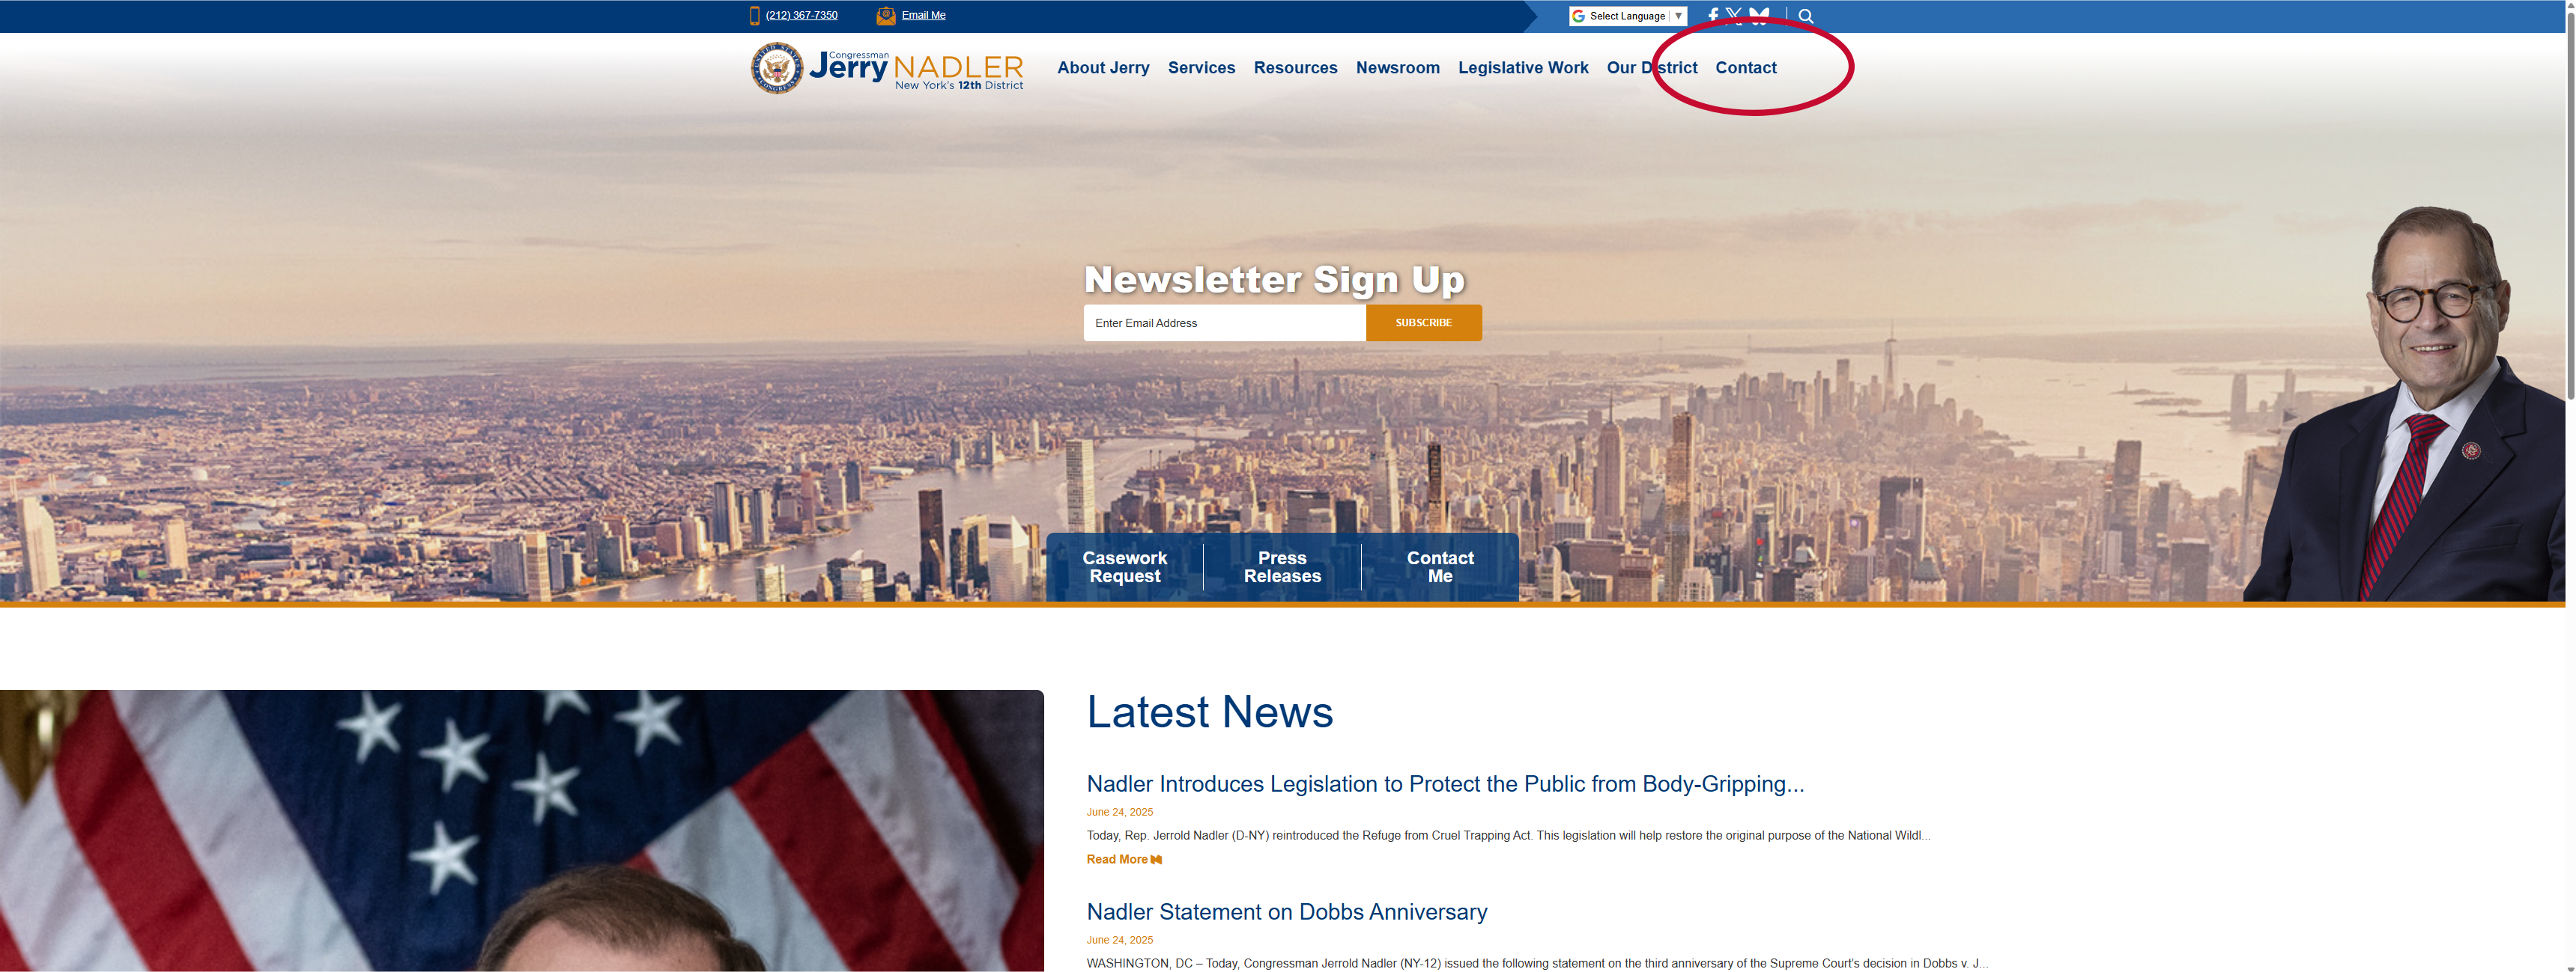Screen dimensions: 2576x972
Task: Click Read More under Body-Gripping article
Action: (1124, 859)
